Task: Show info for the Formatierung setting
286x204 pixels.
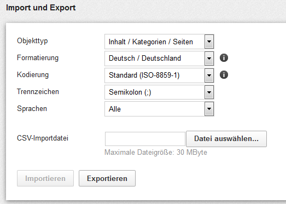Action: tap(224, 58)
